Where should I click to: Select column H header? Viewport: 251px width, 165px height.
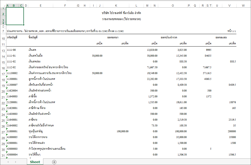click(85, 6)
